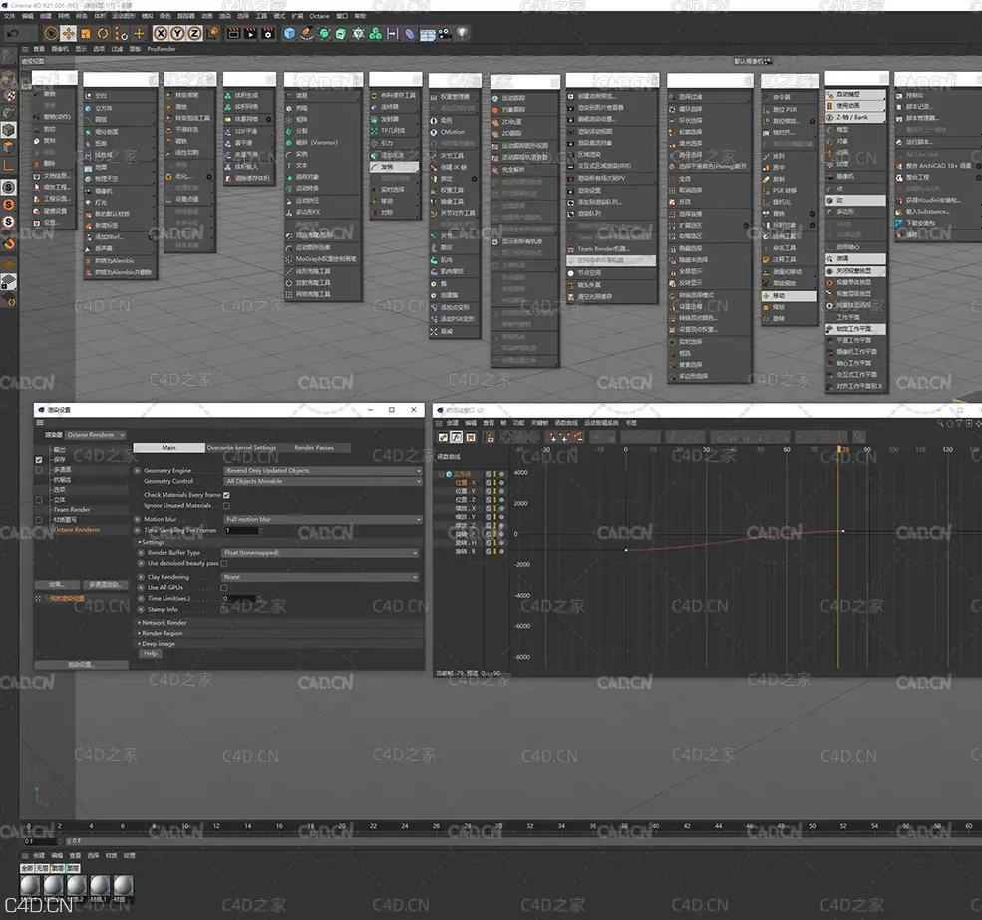
Task: Click the playhead marker at frame 79
Action: click(839, 449)
